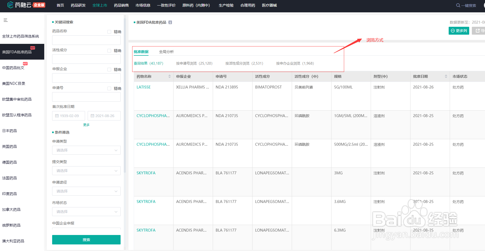Select 中国药品批文 in sidebar
The image size is (485, 251).
[x=13, y=68]
